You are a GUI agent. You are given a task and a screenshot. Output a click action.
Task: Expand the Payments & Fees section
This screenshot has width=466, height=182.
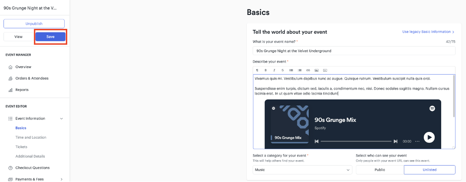point(62,179)
